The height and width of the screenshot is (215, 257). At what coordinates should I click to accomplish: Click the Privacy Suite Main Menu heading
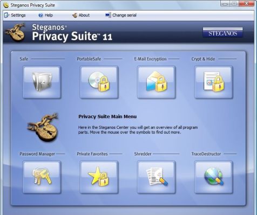coord(107,116)
